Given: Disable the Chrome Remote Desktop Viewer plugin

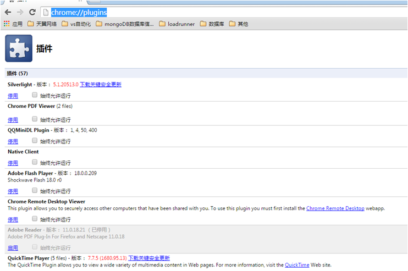Looking at the screenshot, I should coord(13,219).
